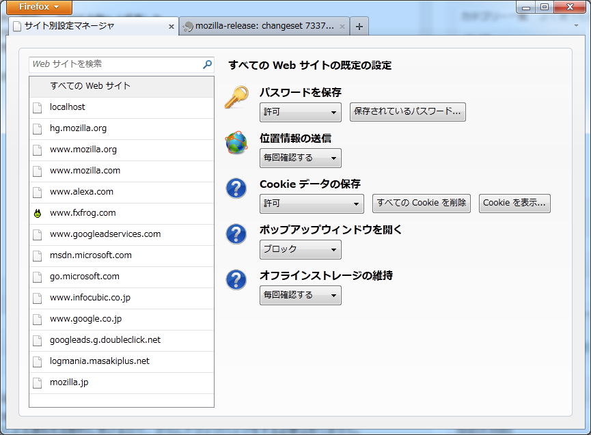Select hg.mozilla.org in the site list
This screenshot has width=591, height=435.
[x=78, y=128]
